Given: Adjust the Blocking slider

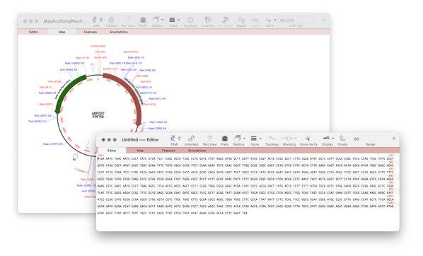Looking at the screenshot, I should (x=289, y=139).
